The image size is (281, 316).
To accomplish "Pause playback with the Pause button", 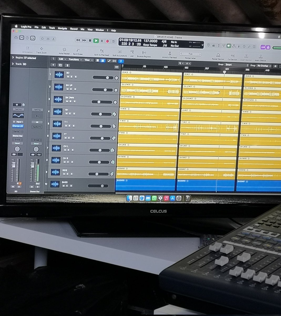I will pyautogui.click(x=102, y=41).
